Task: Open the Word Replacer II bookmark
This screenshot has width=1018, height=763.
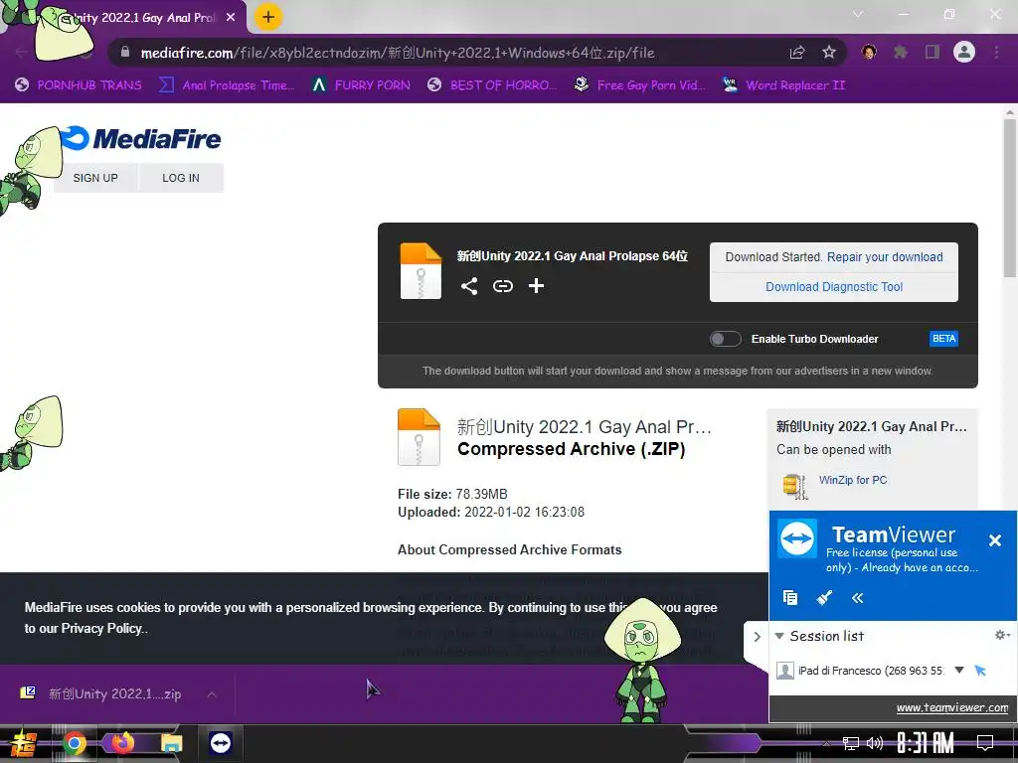Action: 784,85
